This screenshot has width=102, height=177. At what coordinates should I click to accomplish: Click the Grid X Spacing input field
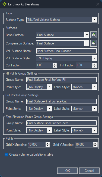click(x=37, y=144)
